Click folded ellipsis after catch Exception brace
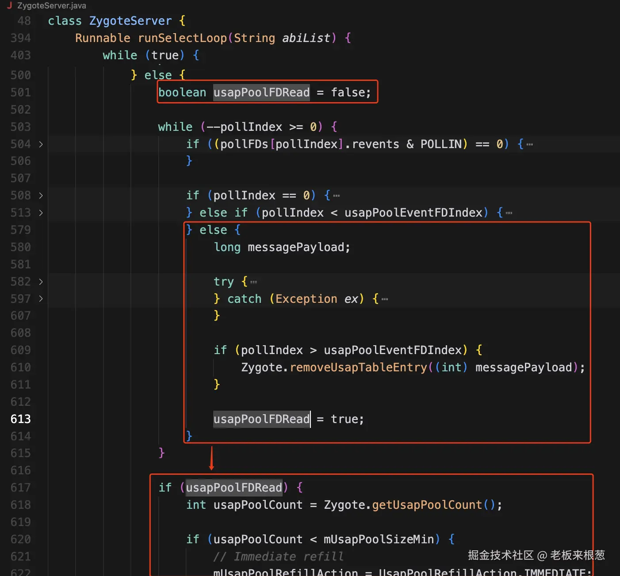The height and width of the screenshot is (576, 620). pos(385,299)
